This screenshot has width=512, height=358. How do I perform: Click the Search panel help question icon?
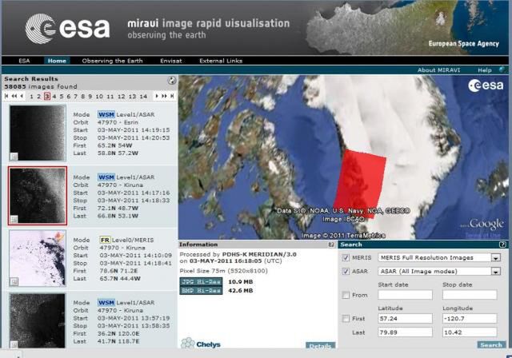pyautogui.click(x=502, y=245)
